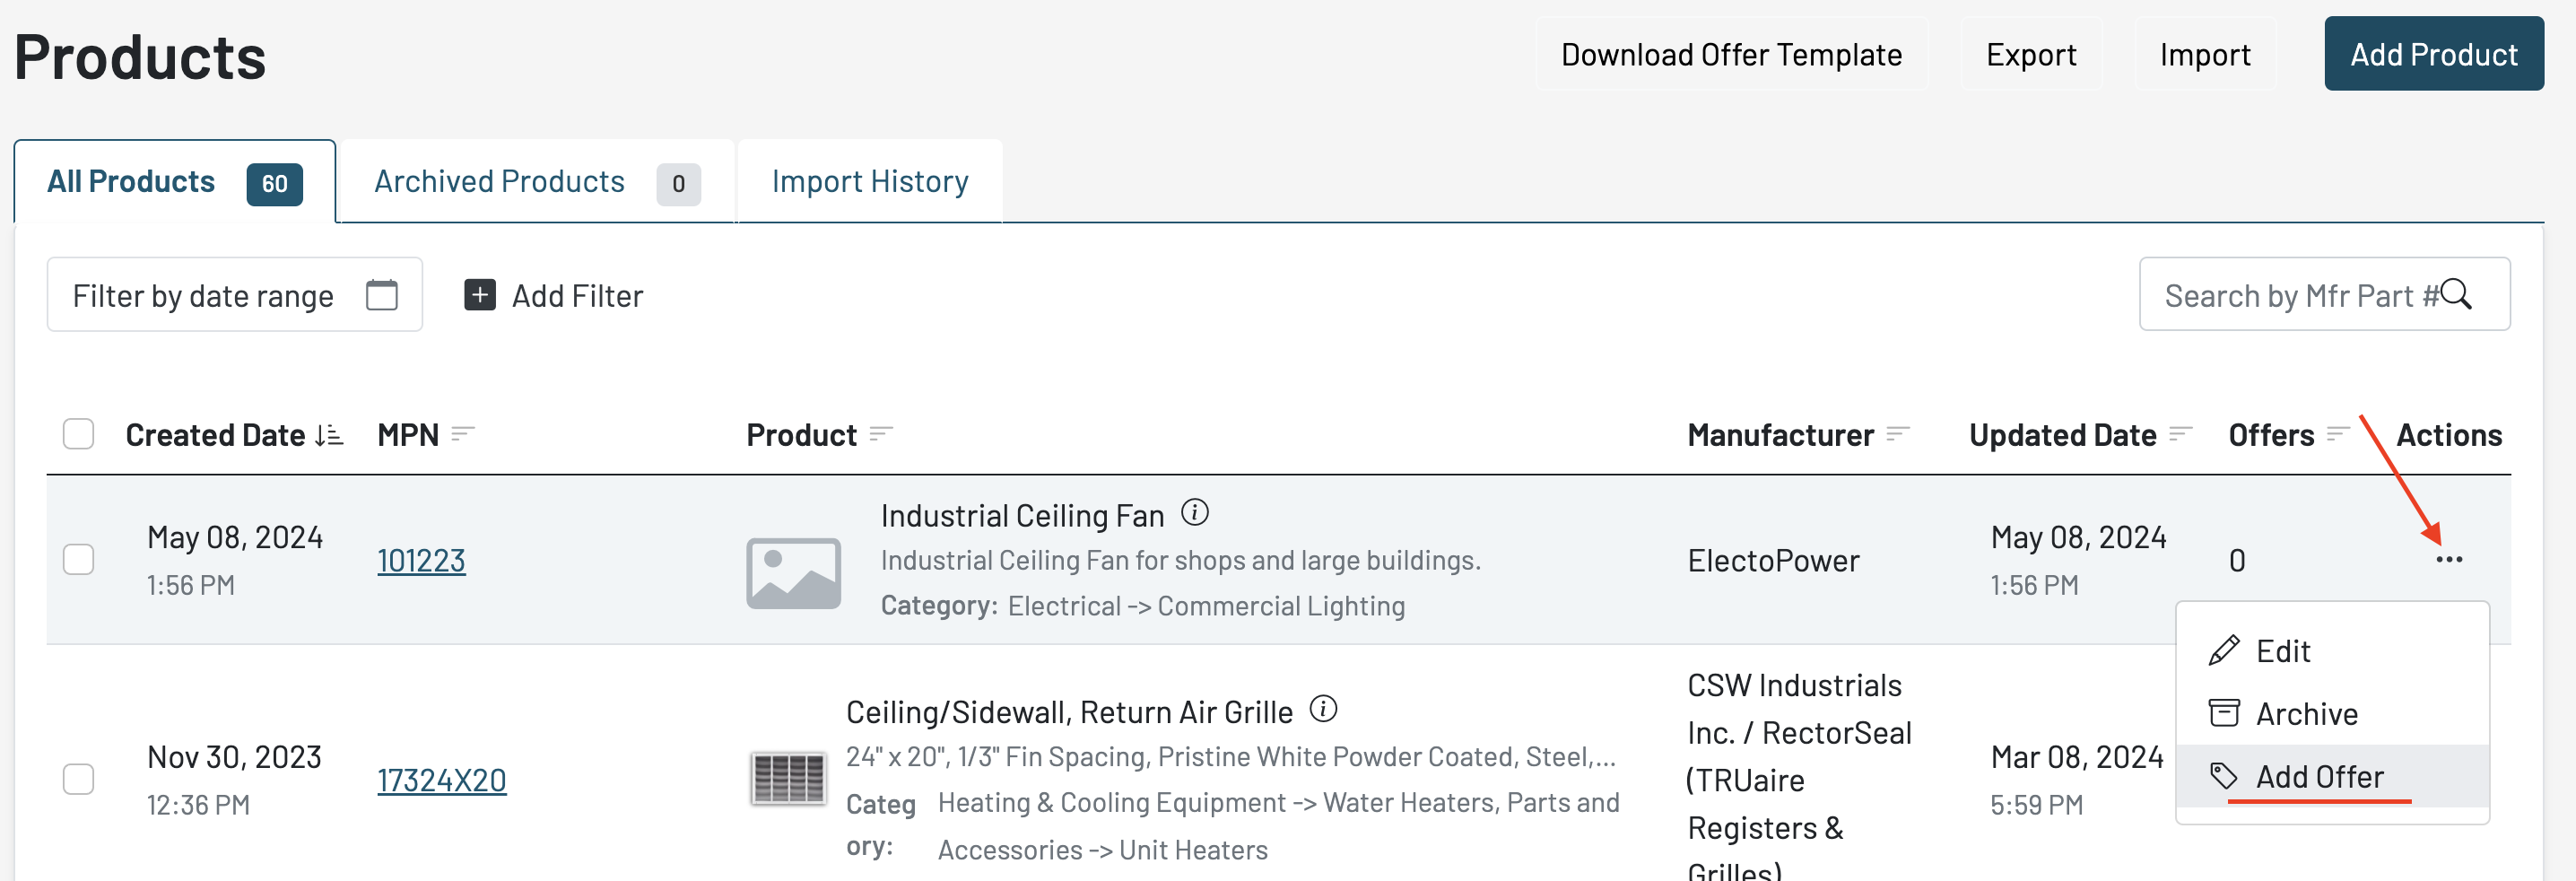Click the ElectoPower manufacturer cell
This screenshot has height=881, width=2576.
pyautogui.click(x=1773, y=560)
